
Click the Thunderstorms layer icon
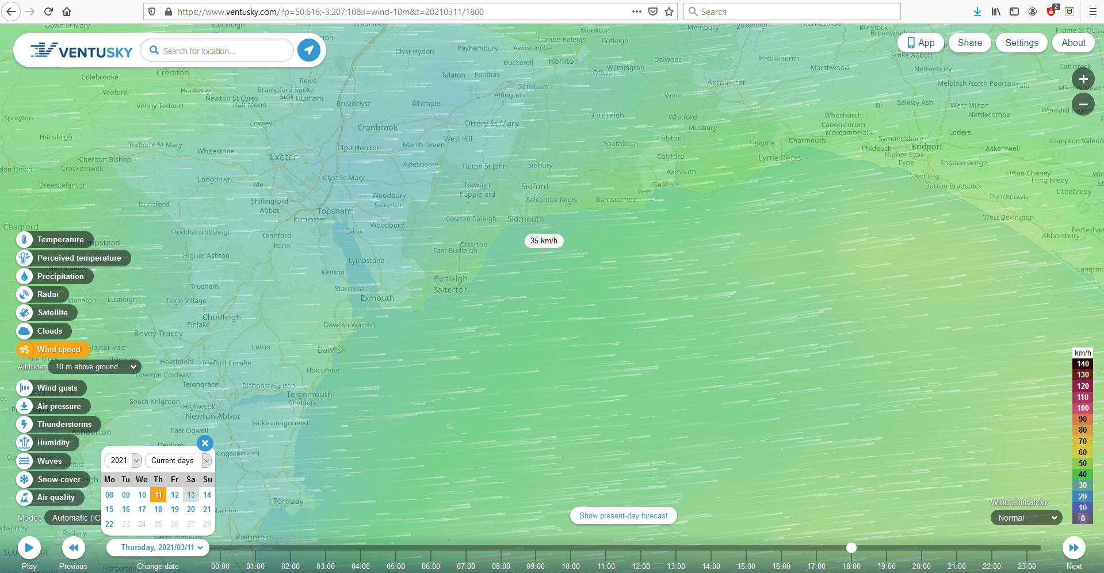click(x=24, y=425)
